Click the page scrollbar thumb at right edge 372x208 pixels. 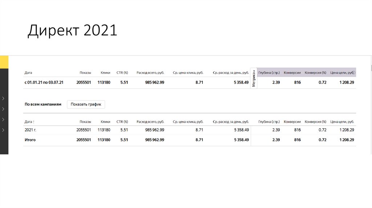[371, 68]
